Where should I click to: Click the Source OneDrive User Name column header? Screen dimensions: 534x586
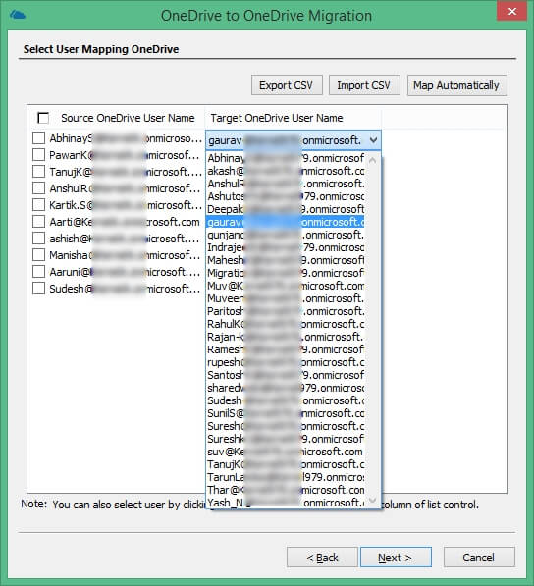pos(128,118)
